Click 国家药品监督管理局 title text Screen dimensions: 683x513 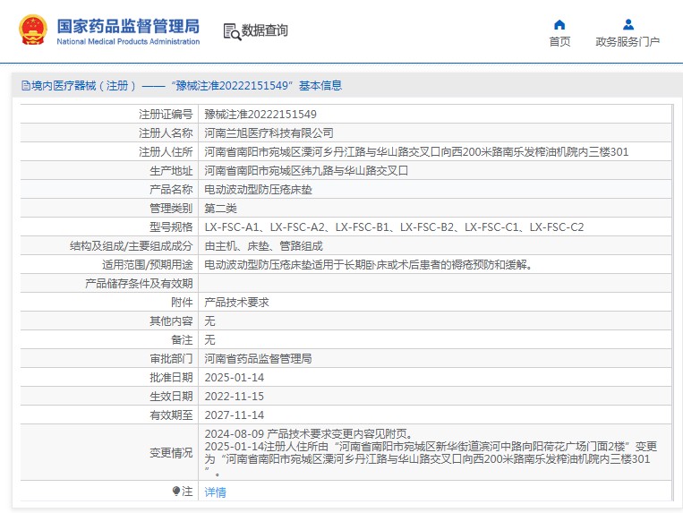pyautogui.click(x=128, y=26)
